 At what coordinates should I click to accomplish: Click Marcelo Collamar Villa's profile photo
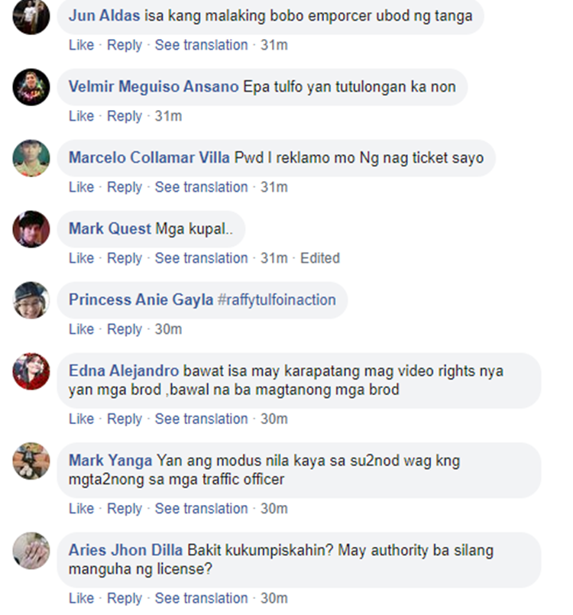[x=31, y=158]
